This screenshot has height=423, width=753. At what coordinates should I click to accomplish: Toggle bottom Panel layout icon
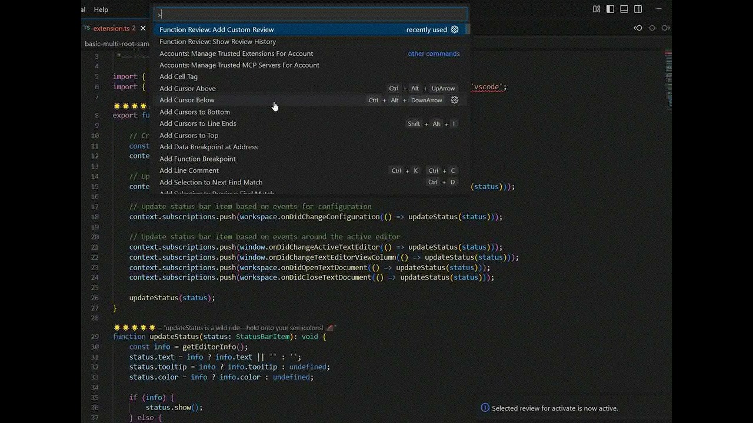pos(624,9)
